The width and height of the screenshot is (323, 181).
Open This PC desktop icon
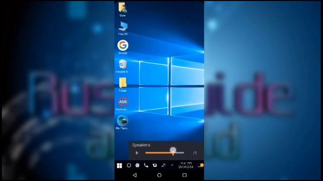[x=123, y=29]
